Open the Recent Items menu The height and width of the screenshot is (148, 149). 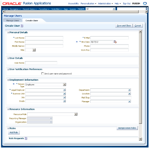(x=30, y=9)
